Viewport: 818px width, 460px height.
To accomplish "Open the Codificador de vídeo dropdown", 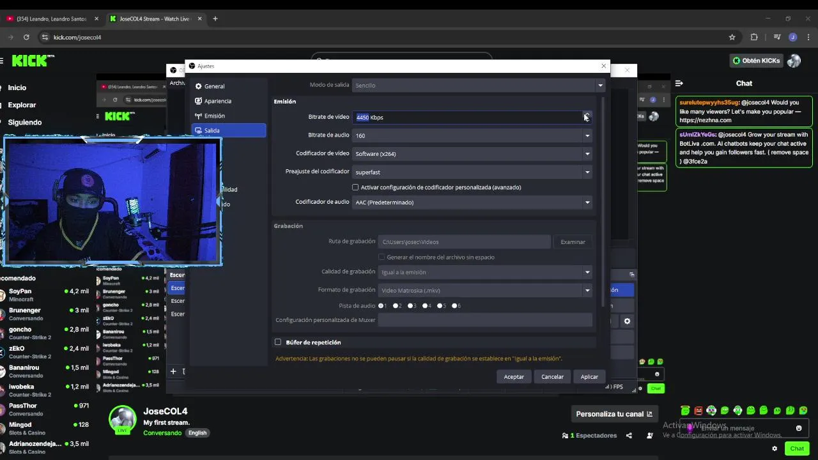I will coord(472,154).
